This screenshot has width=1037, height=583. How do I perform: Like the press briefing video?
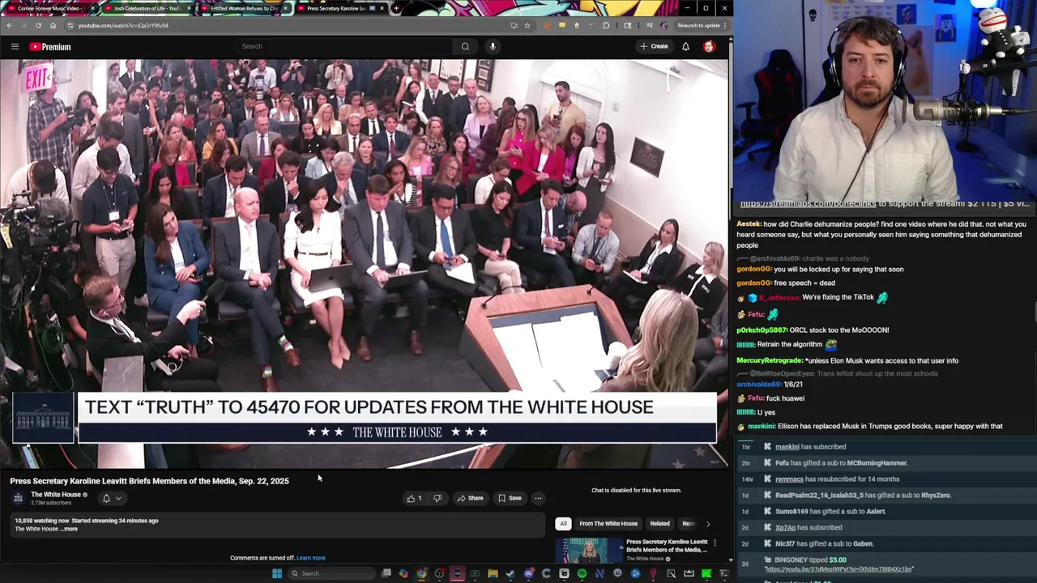coord(414,498)
